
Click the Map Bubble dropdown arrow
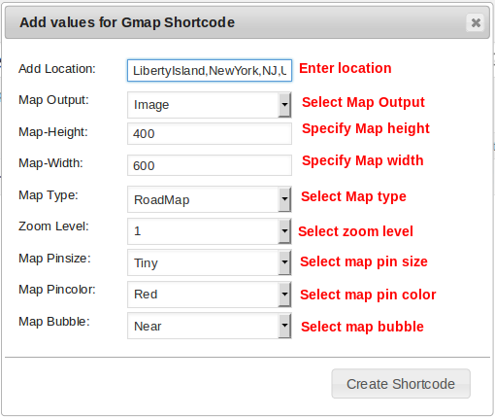[284, 326]
